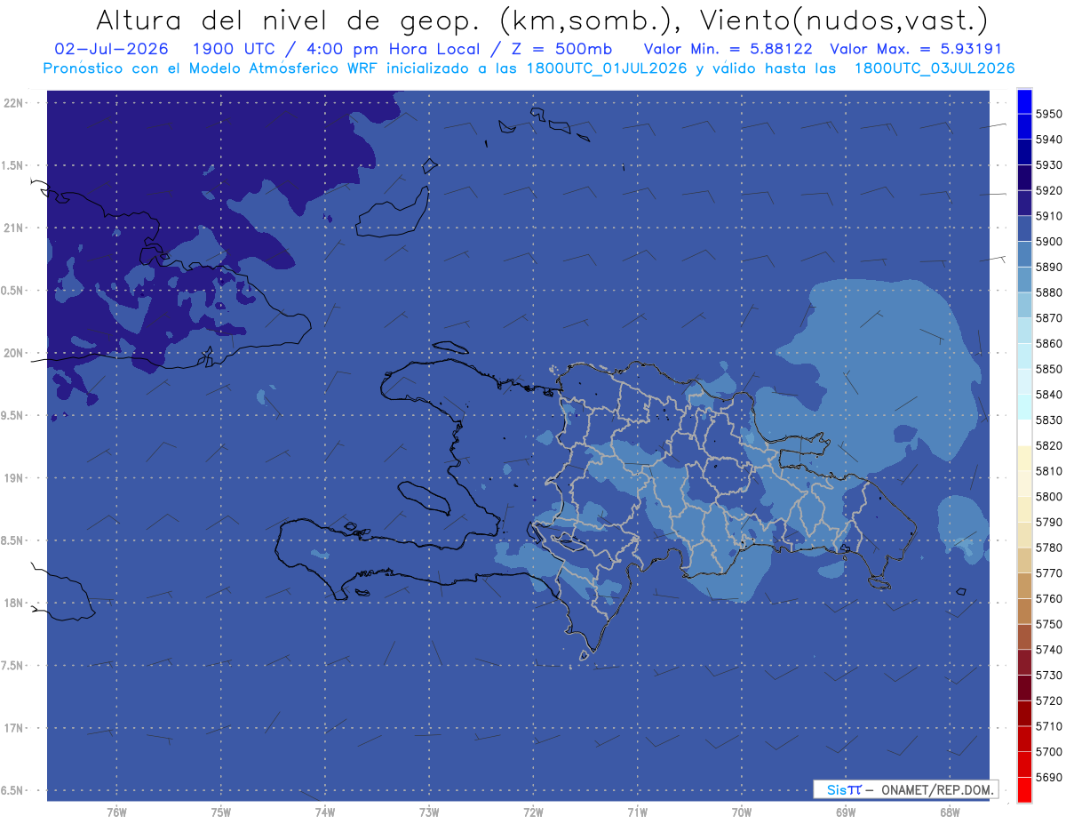Click the '5740' color scale value
Viewport: 1066px width, 824px height.
[1049, 650]
